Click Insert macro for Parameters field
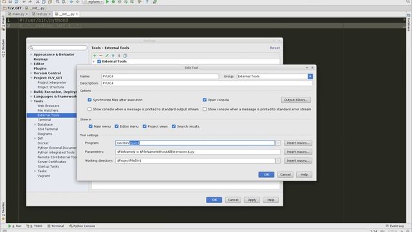The width and height of the screenshot is (412, 232). point(298,152)
